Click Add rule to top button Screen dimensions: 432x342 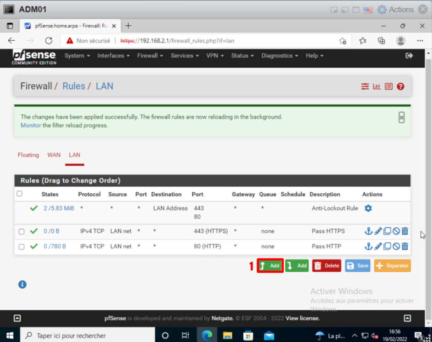pos(270,266)
